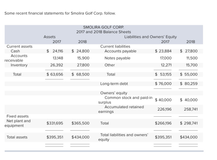Select 2018 common stock value $40,000
Screen dimensions: 217x160
click(x=189, y=100)
